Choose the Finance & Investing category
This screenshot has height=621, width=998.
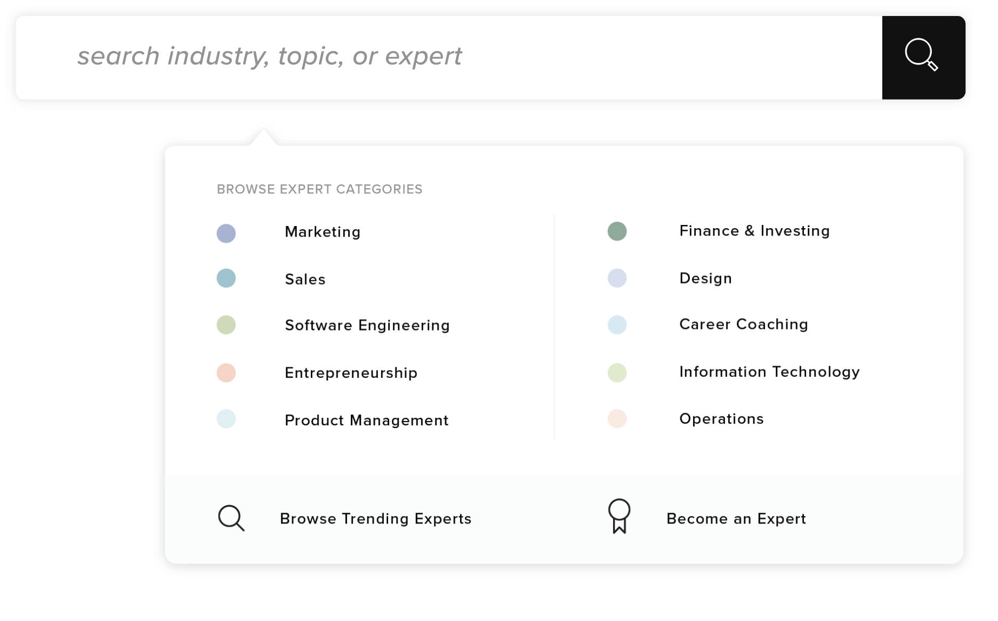click(754, 231)
